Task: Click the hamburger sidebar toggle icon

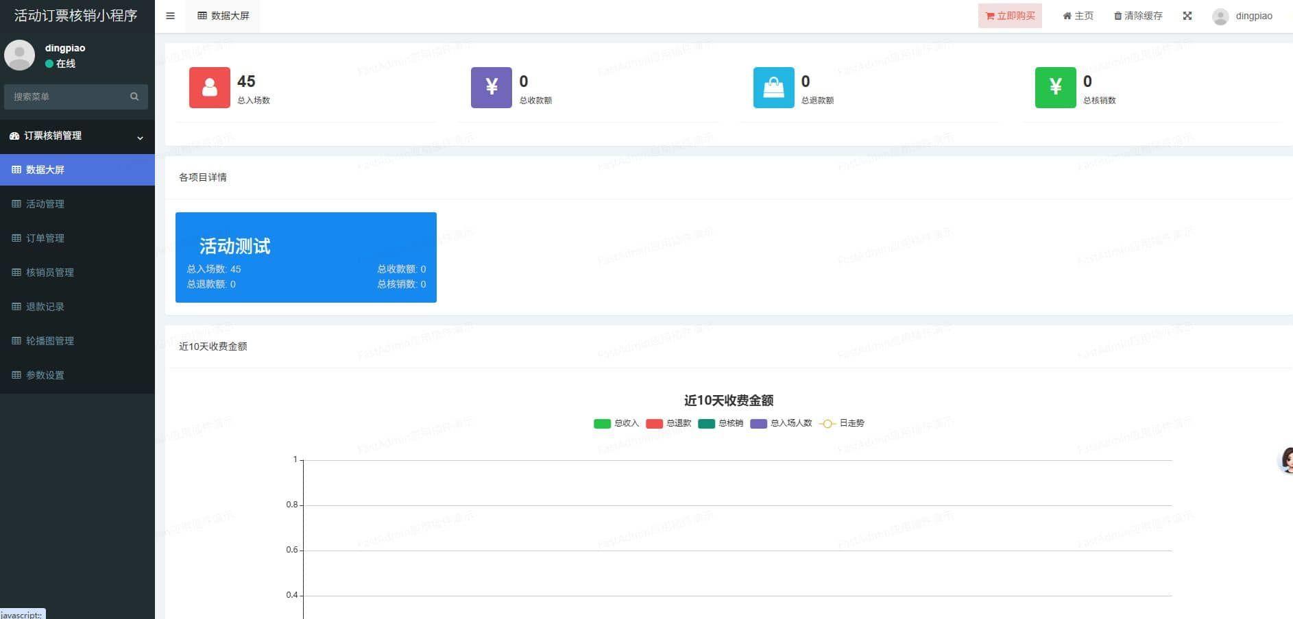Action: pyautogui.click(x=170, y=16)
